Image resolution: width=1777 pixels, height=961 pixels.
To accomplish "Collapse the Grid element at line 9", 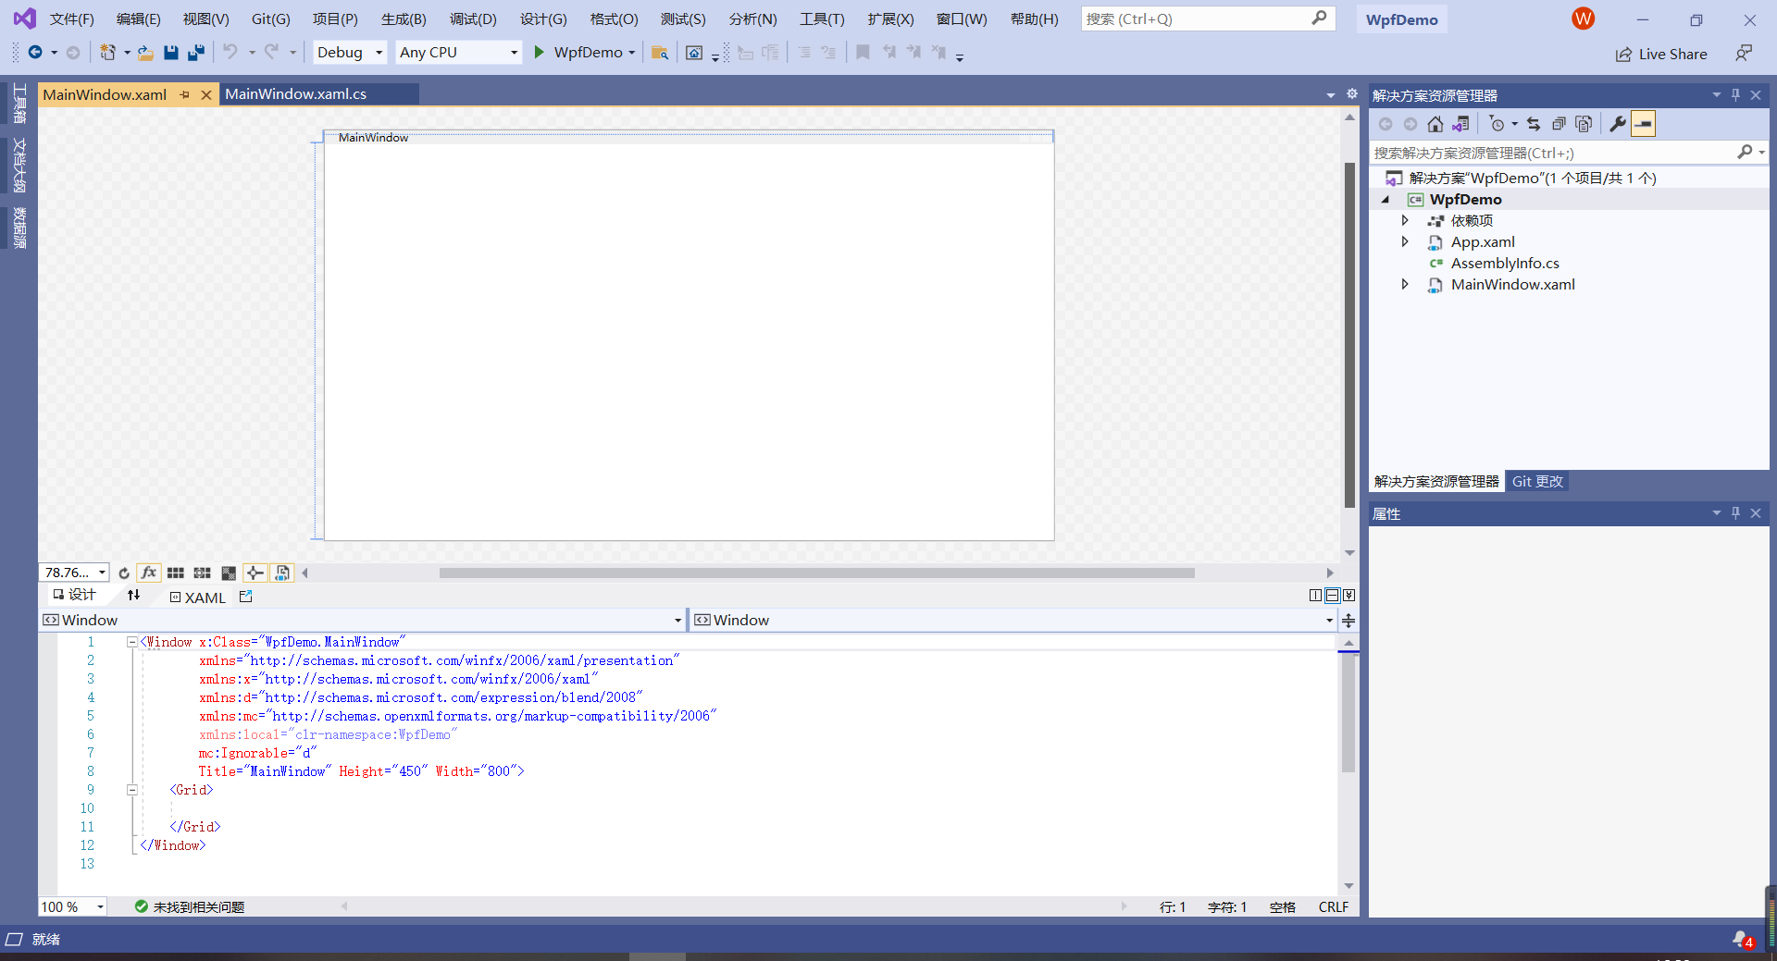I will point(132,790).
